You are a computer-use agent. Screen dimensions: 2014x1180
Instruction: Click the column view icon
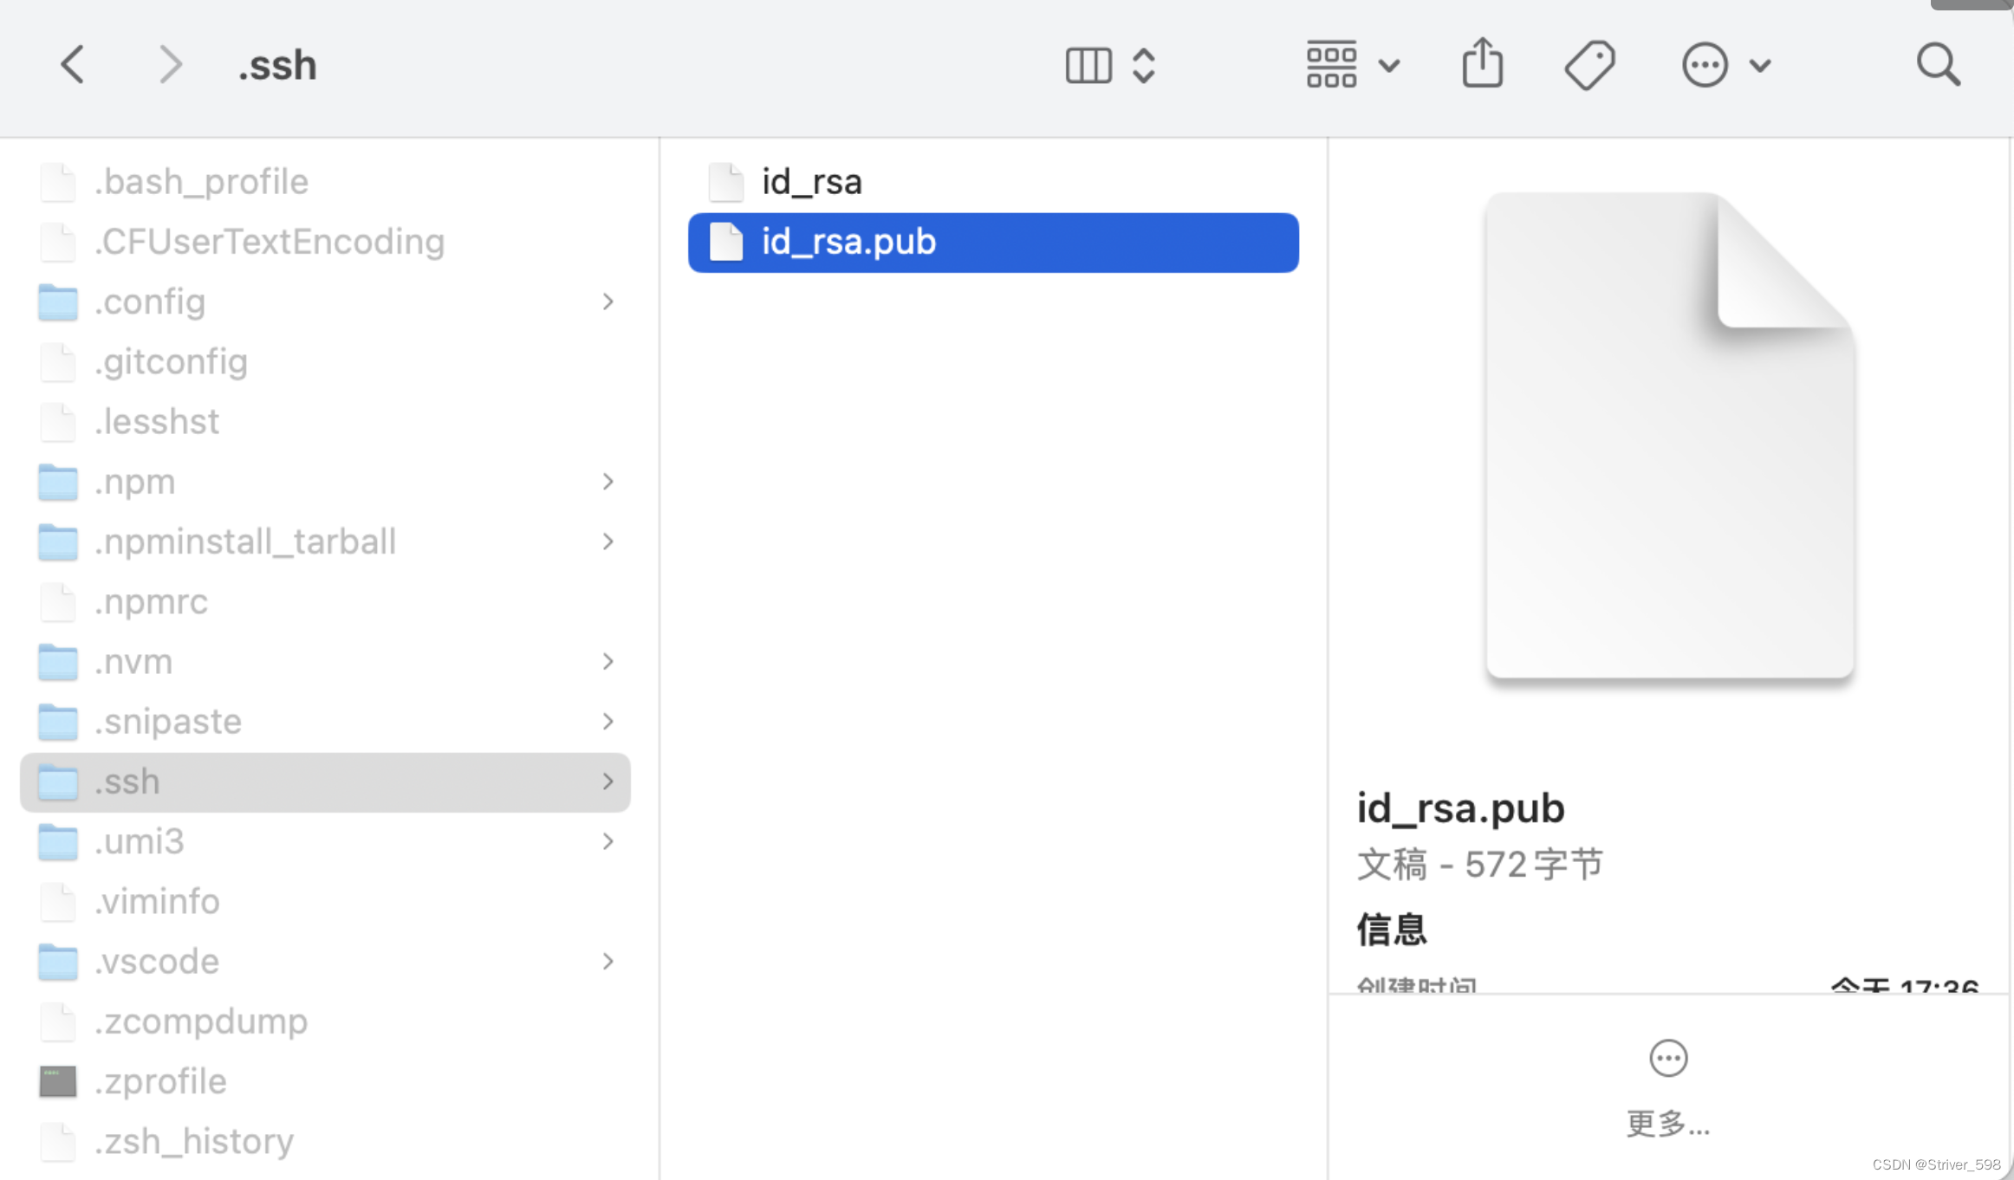tap(1088, 65)
